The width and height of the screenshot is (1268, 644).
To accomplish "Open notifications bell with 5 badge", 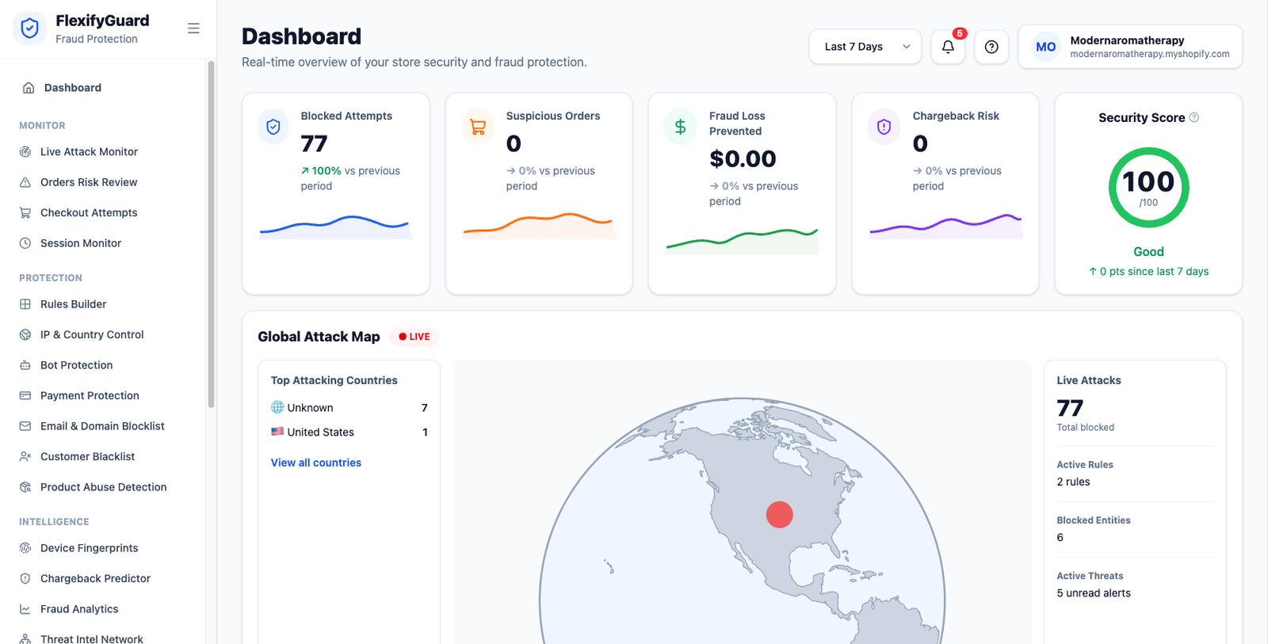I will point(948,47).
